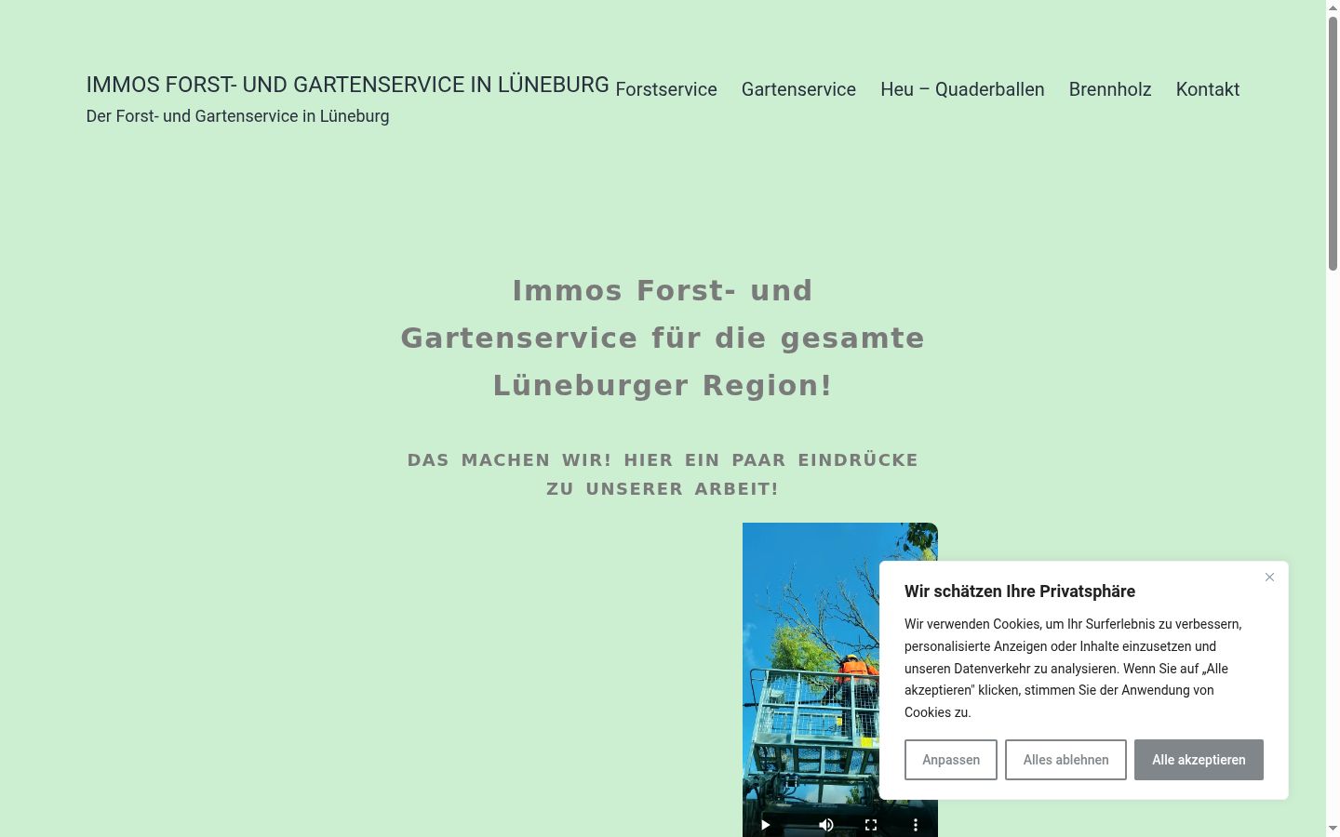Mute the video with the speaker icon
The width and height of the screenshot is (1340, 837).
(x=826, y=825)
